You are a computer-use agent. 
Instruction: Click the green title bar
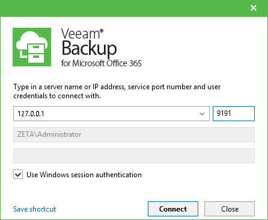(124, 8)
